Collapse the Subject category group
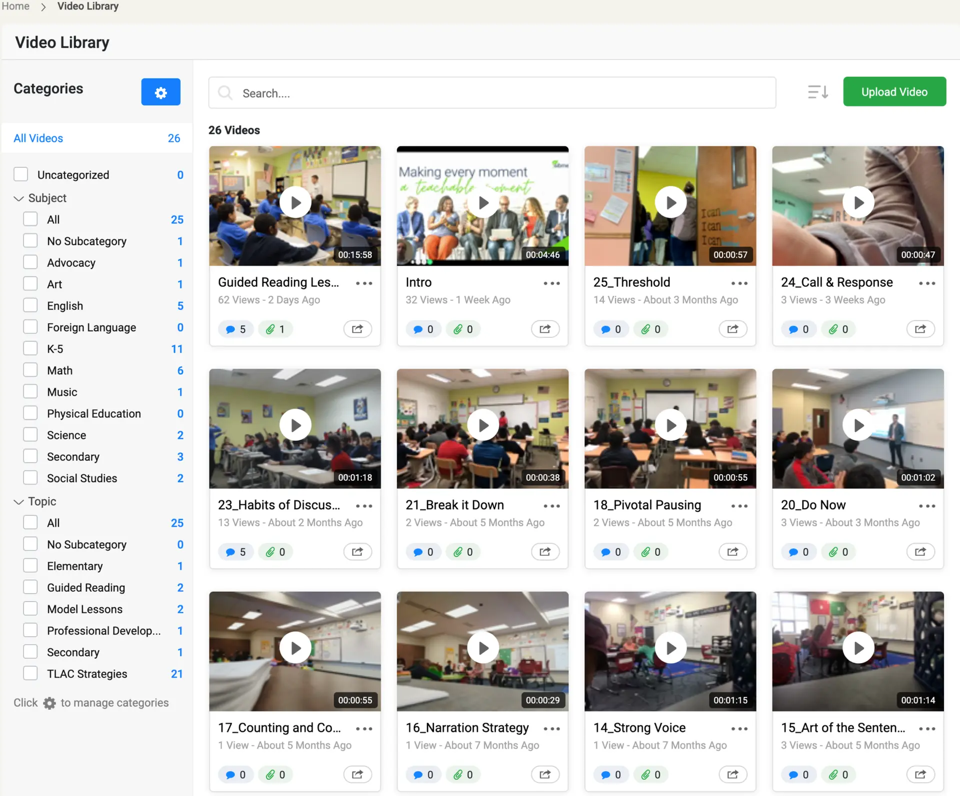The width and height of the screenshot is (960, 796). pos(19,198)
